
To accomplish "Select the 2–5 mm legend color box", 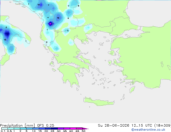I will pyautogui.click(x=23, y=128).
